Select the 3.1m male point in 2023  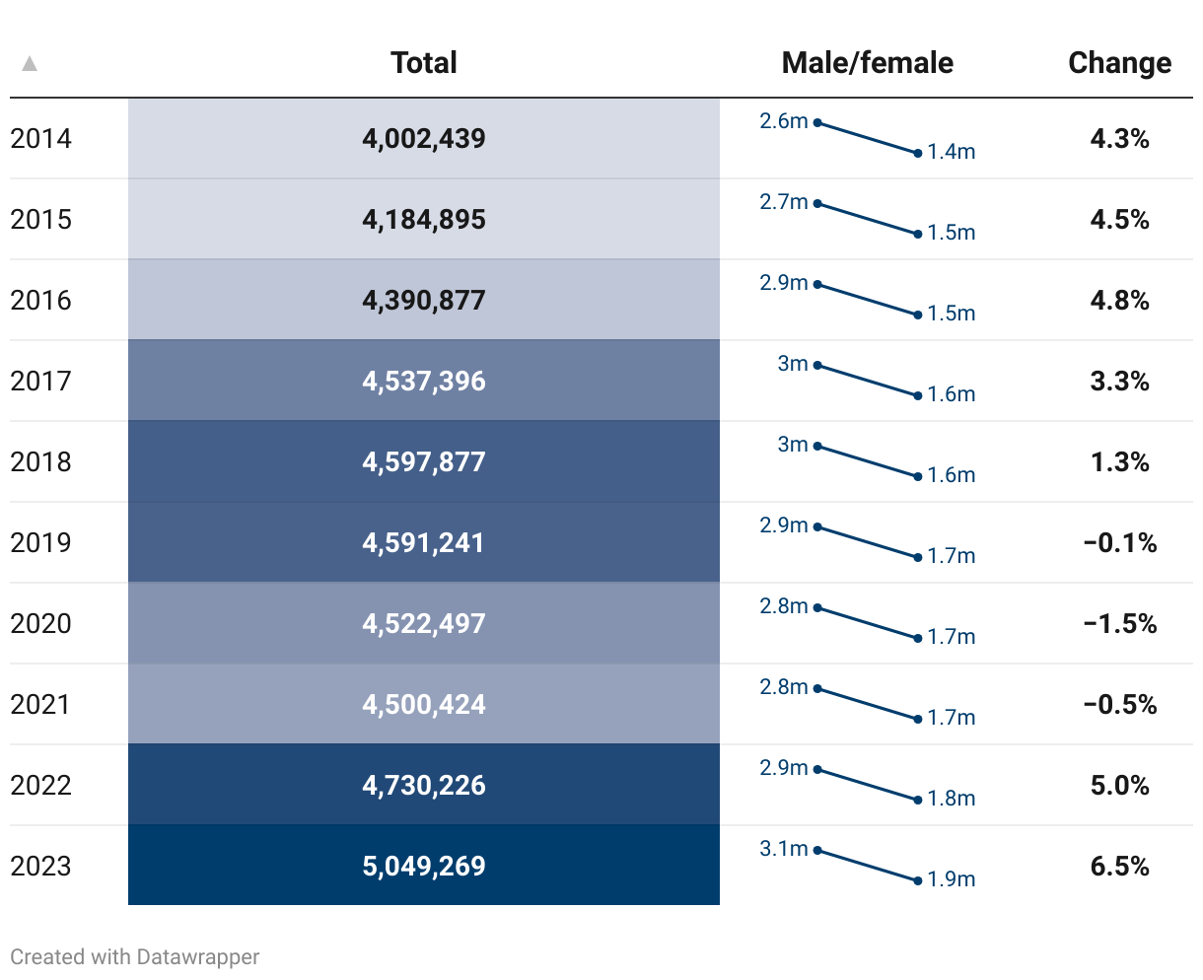(x=817, y=850)
